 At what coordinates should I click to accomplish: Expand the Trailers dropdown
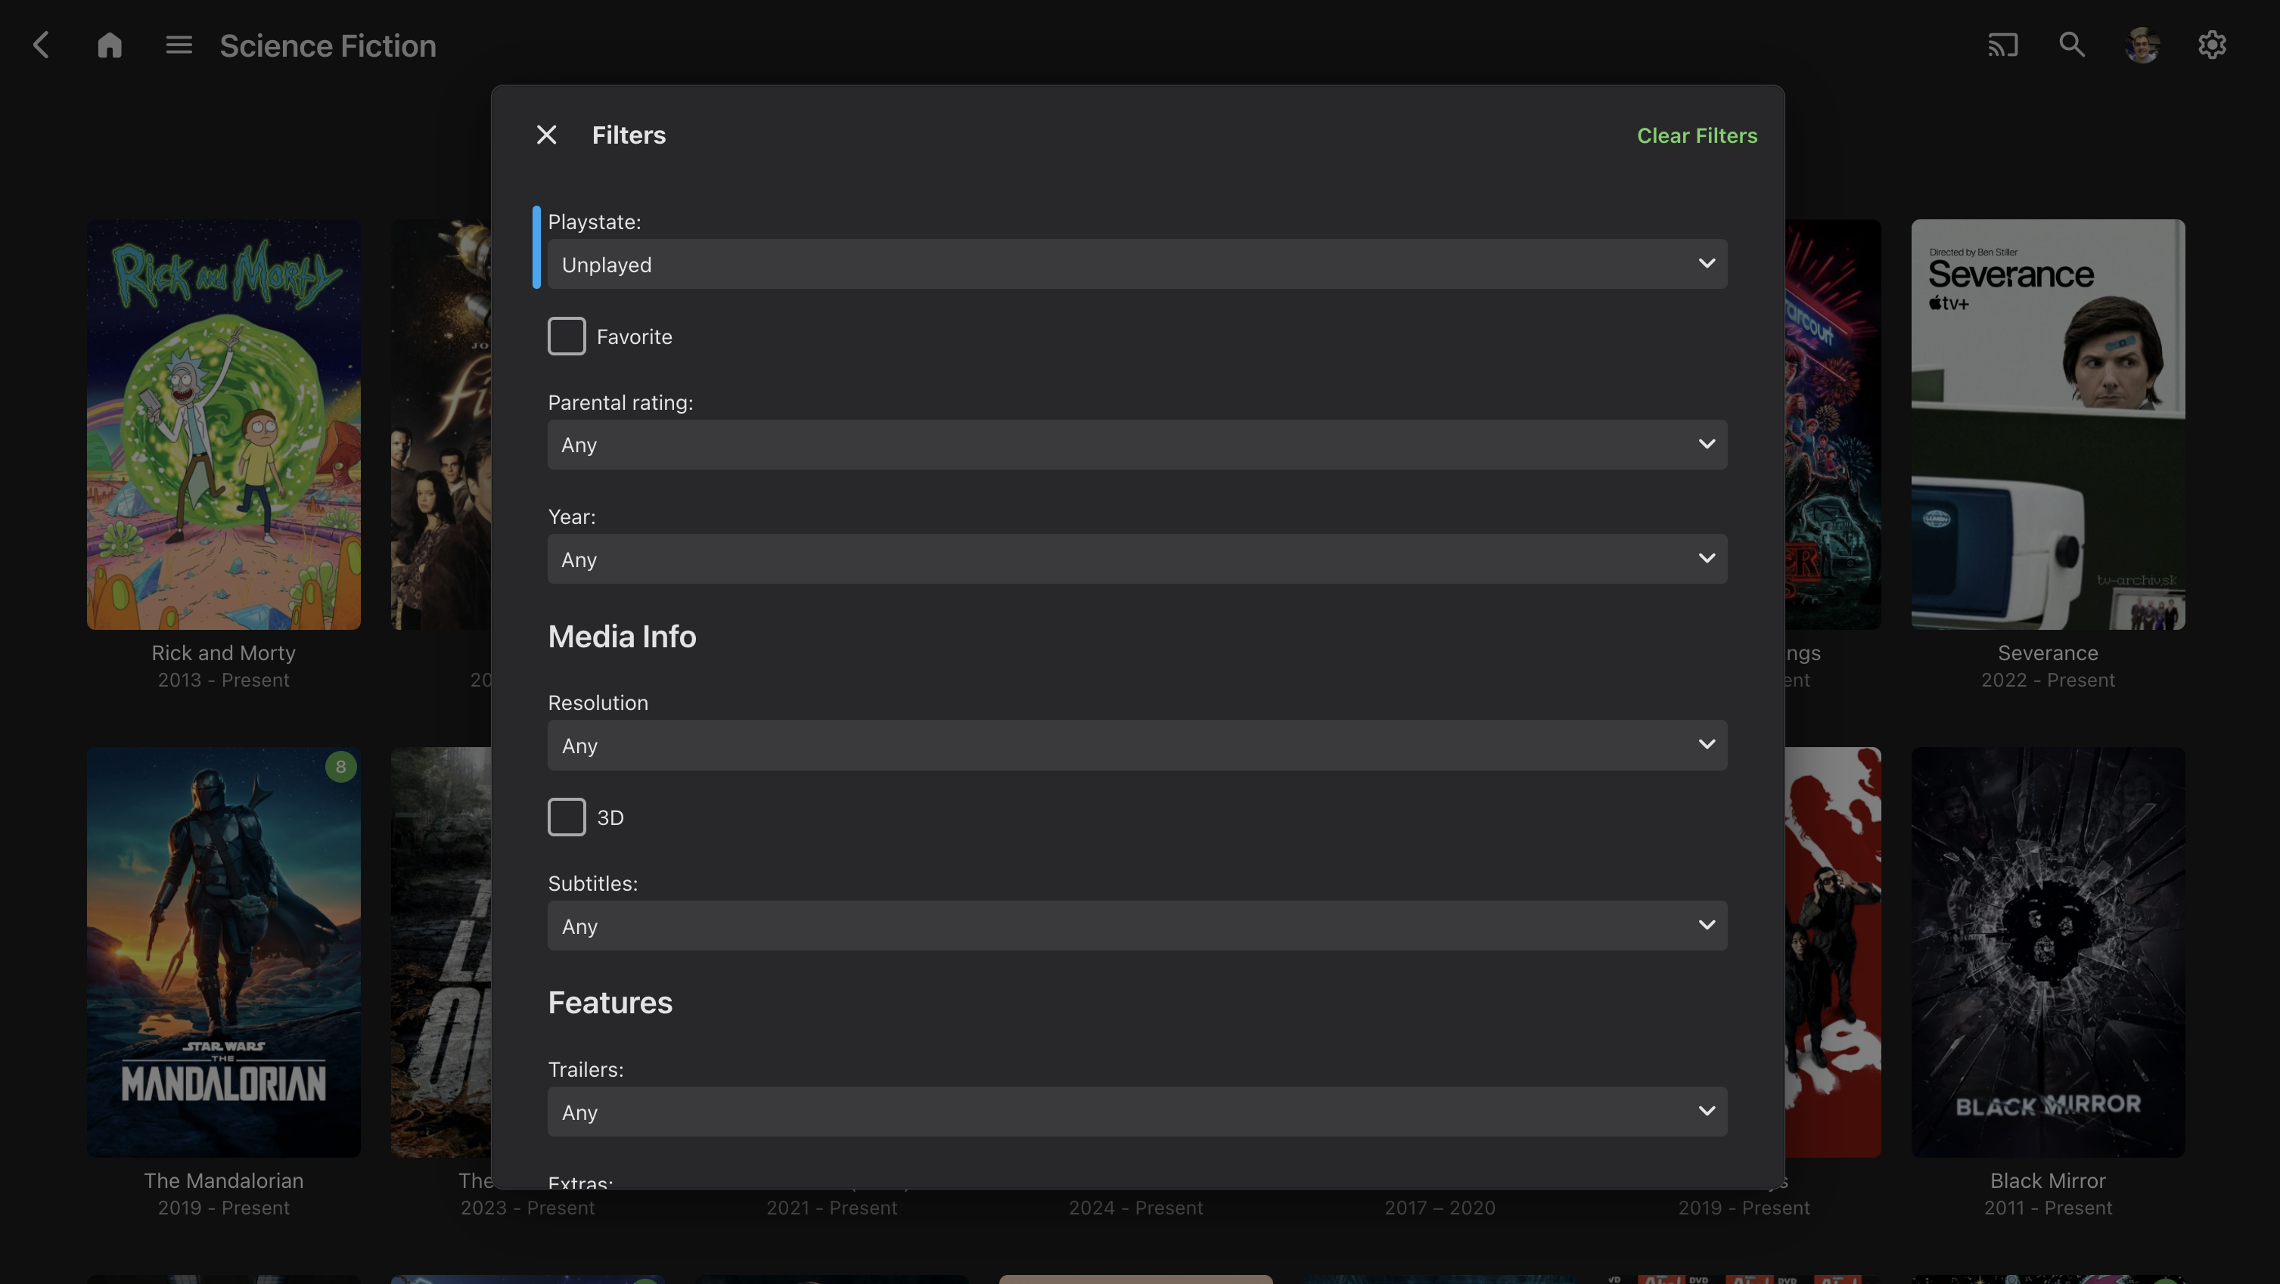click(1136, 1112)
